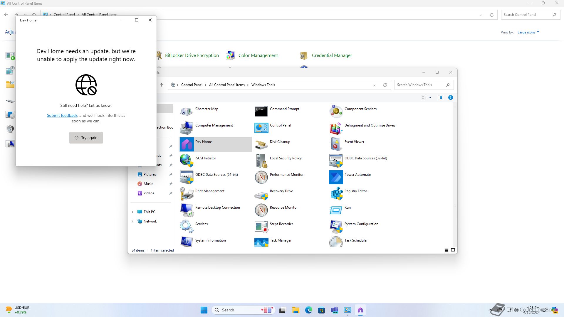Open Local Security Policy icon
The width and height of the screenshot is (564, 317).
[x=261, y=161]
